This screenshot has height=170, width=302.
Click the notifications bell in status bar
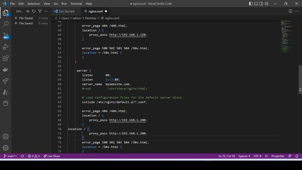click(297, 156)
